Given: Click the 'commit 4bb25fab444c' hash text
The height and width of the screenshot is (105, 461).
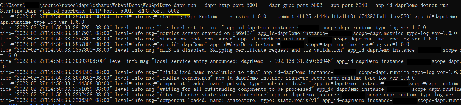Looking at the screenshot, I should click(343, 16).
